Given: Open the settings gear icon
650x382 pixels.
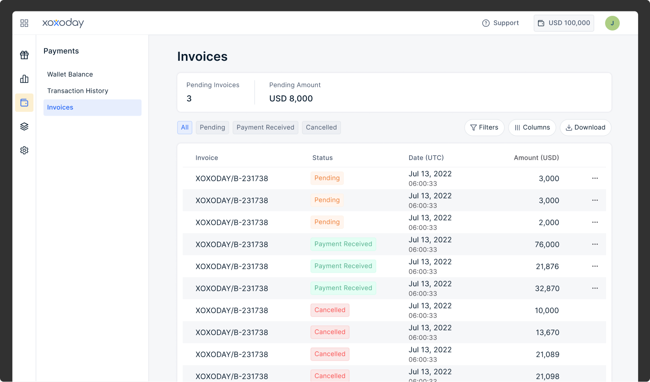Looking at the screenshot, I should tap(24, 150).
